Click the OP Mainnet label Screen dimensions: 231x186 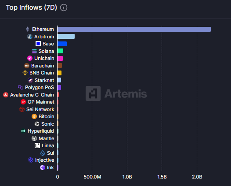pos(41,102)
